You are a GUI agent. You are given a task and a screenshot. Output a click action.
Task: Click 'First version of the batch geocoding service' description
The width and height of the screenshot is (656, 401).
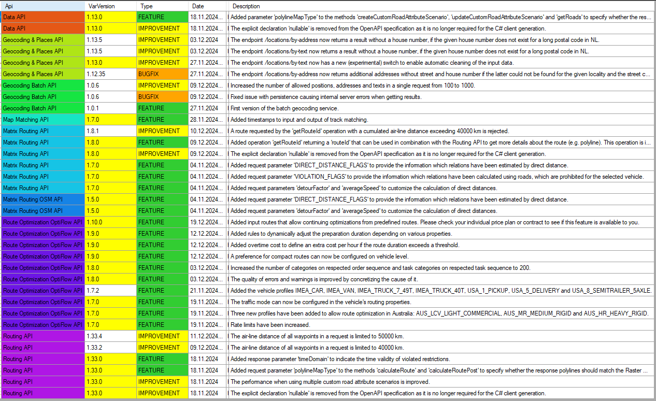(x=284, y=108)
